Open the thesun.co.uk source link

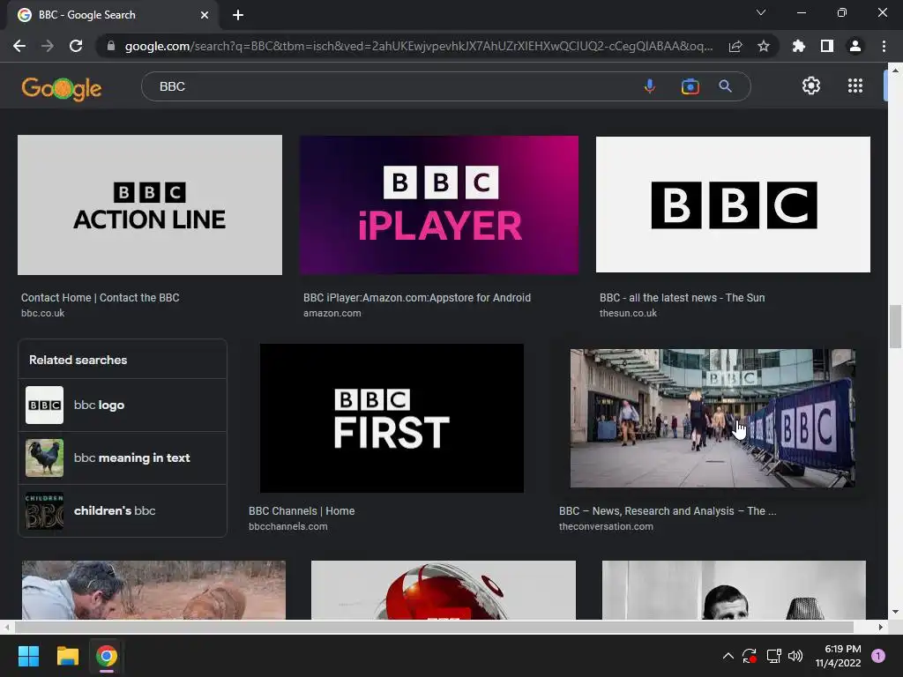pyautogui.click(x=628, y=313)
